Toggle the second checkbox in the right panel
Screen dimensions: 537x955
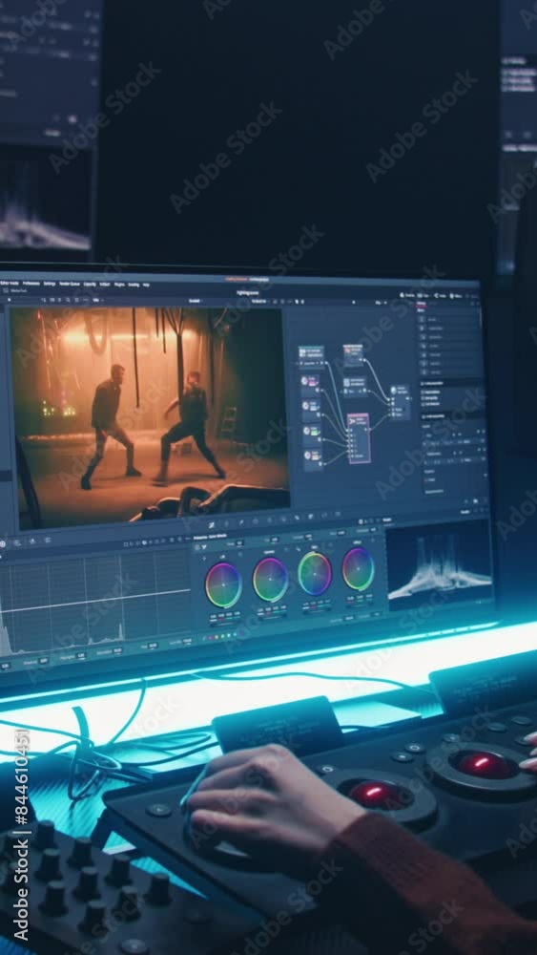point(423,397)
